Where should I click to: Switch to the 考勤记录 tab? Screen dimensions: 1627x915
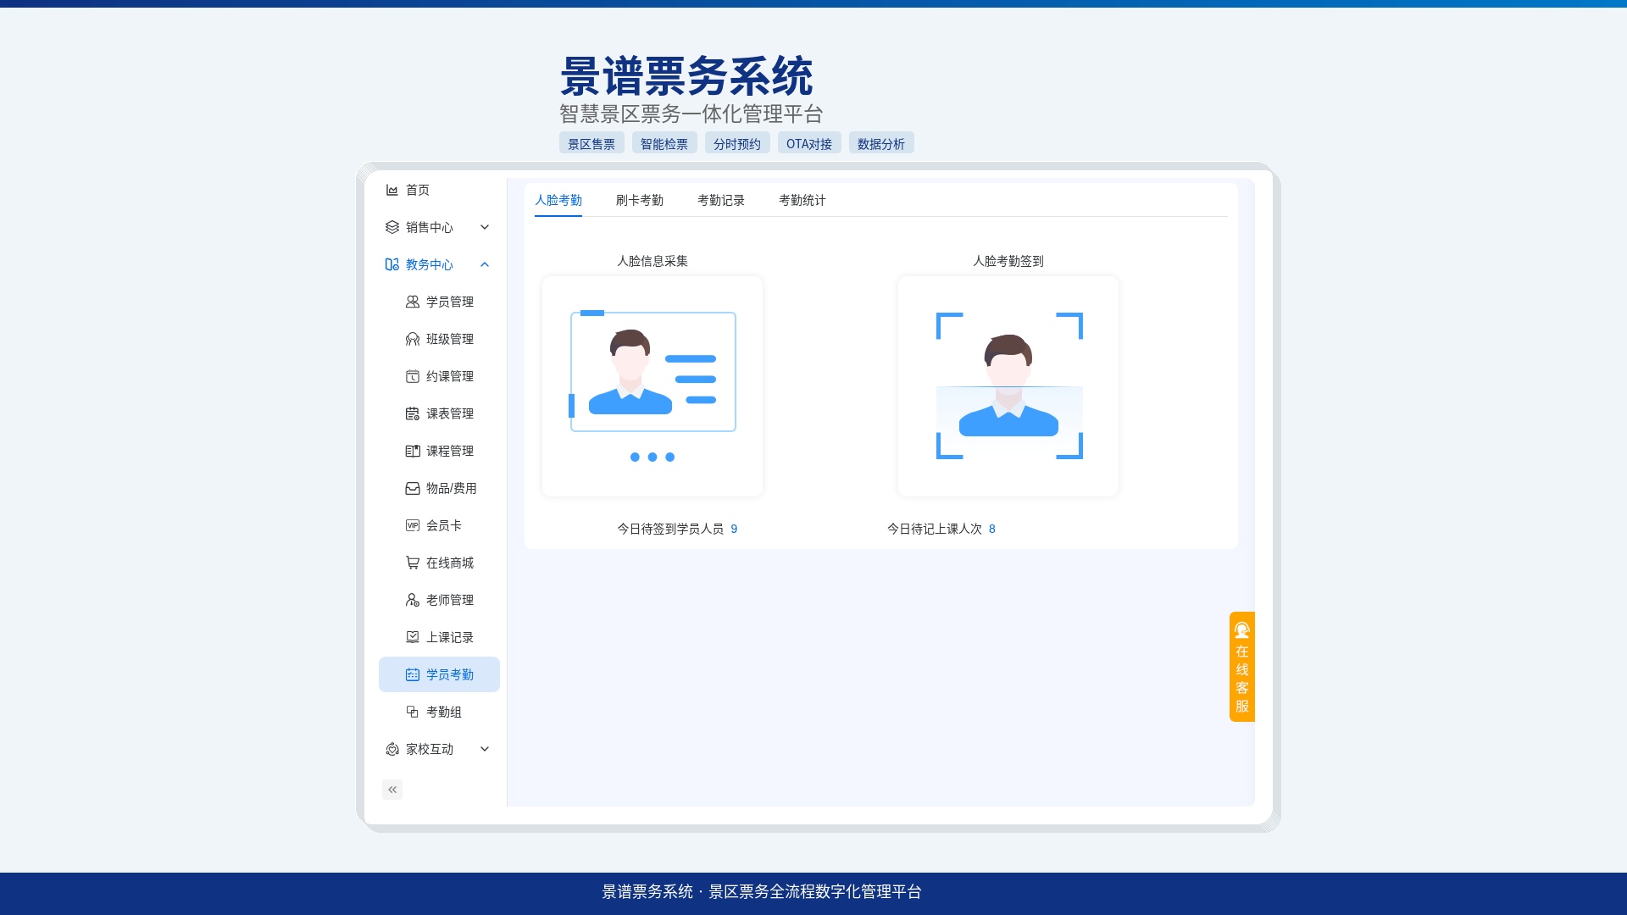pos(721,200)
